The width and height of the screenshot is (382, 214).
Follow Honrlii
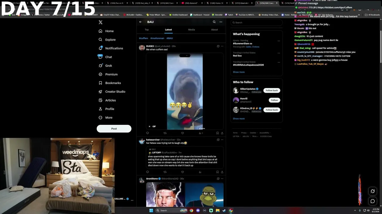[x=274, y=100]
